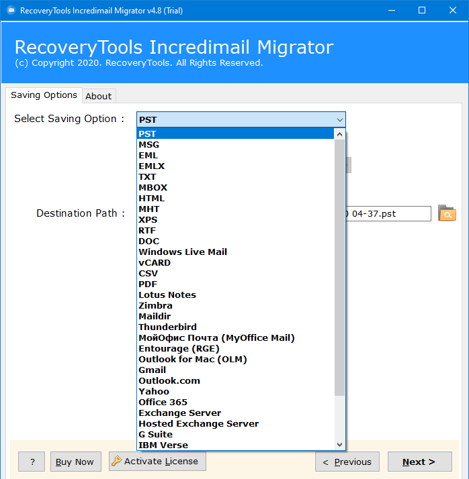
Task: Pick MHT format option
Action: pyautogui.click(x=235, y=209)
